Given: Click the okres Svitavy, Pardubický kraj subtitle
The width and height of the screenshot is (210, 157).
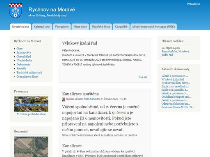Looking at the screenshot, I should 48,16.
